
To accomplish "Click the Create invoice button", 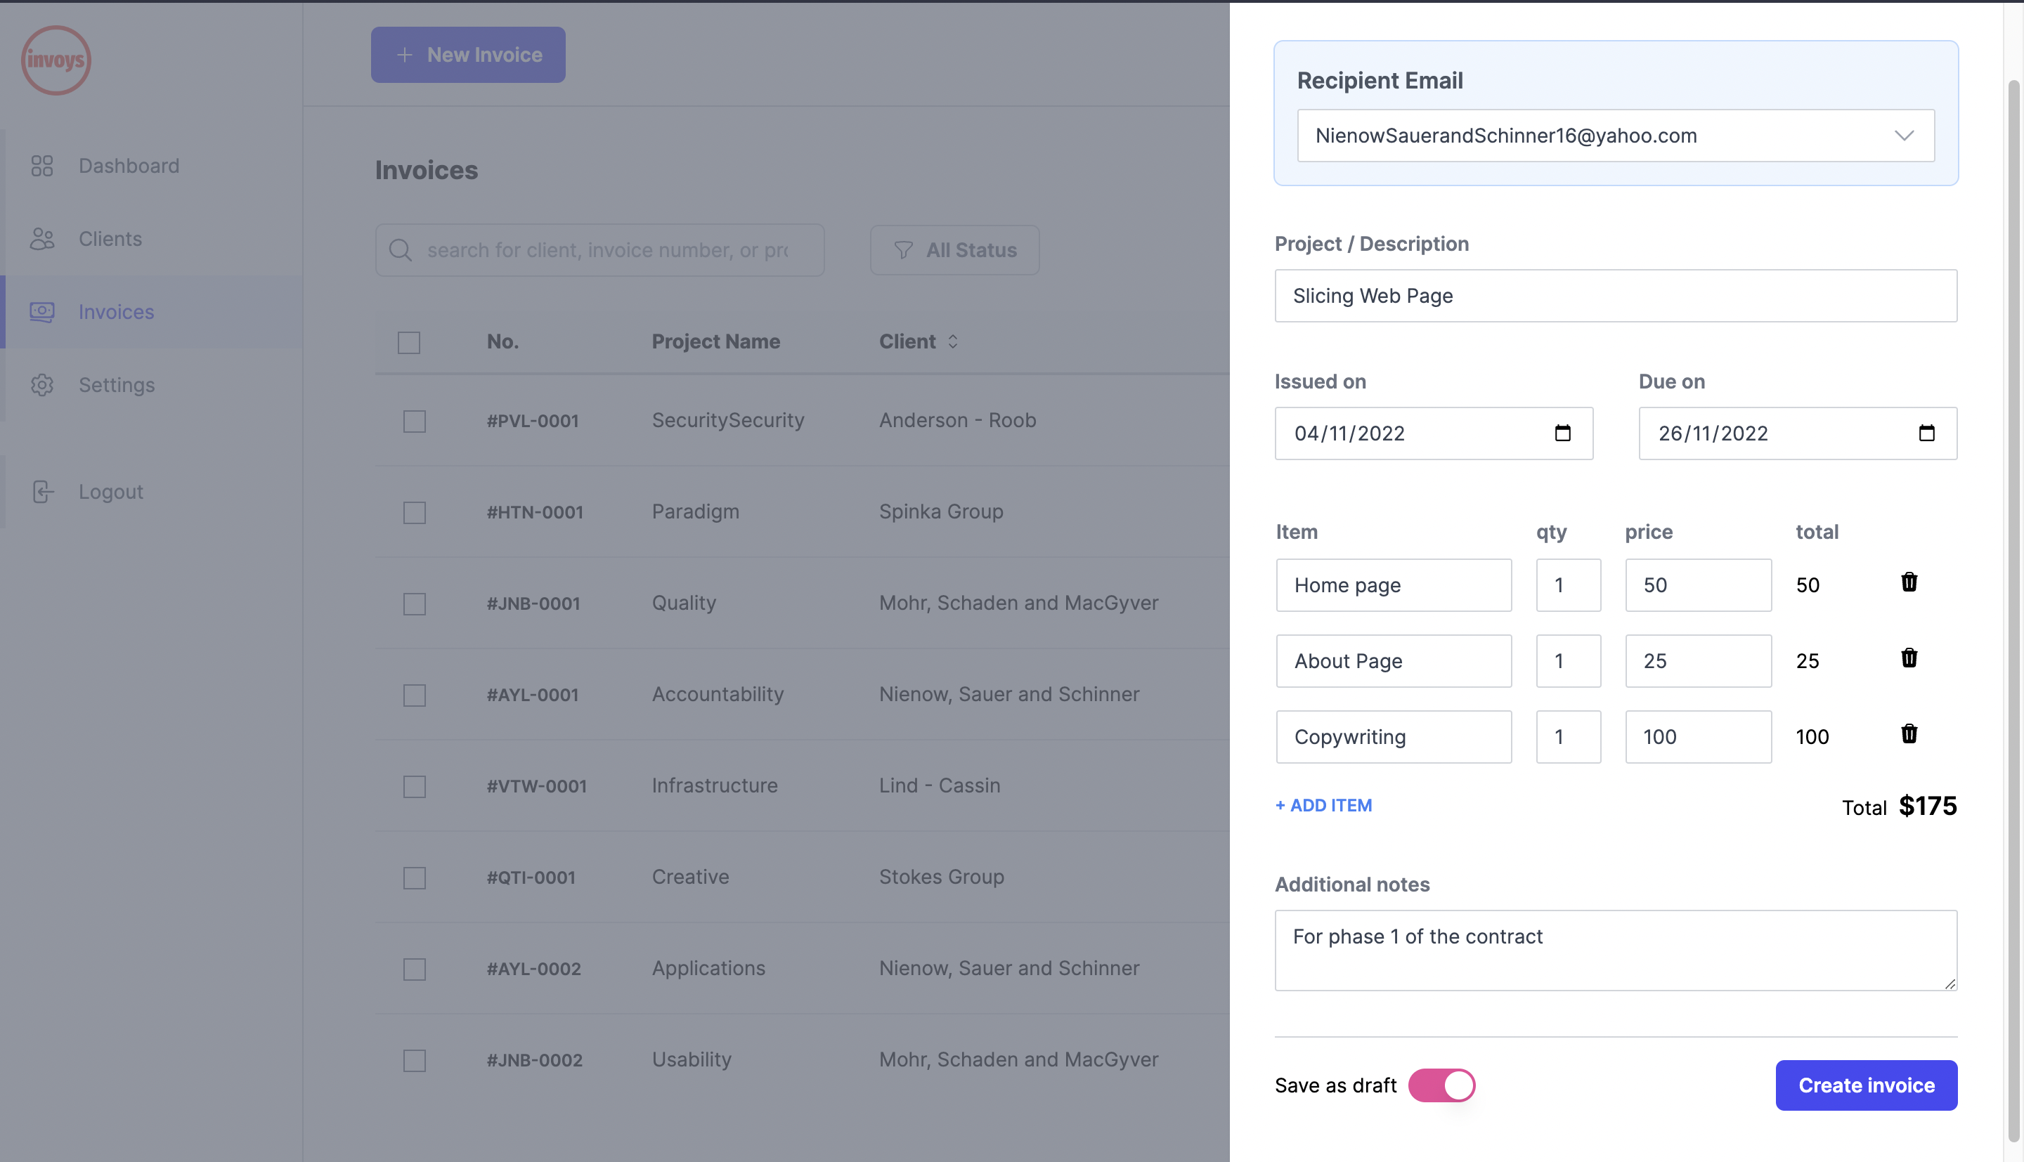I will [1866, 1085].
